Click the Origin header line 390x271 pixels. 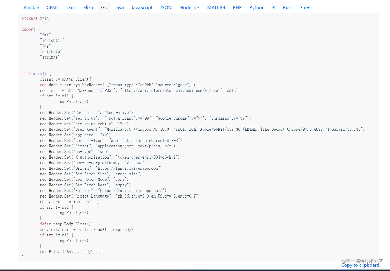[101, 168]
